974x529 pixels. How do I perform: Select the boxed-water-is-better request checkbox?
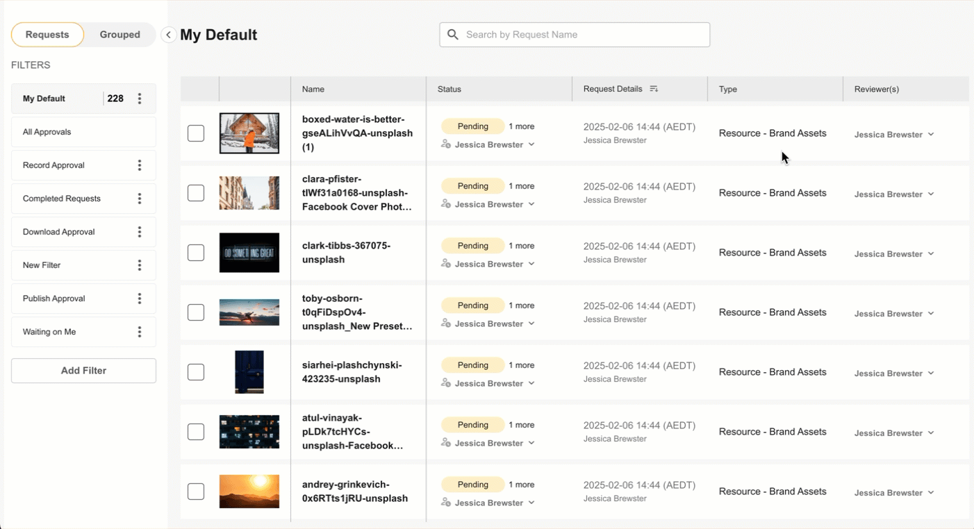[x=196, y=133]
